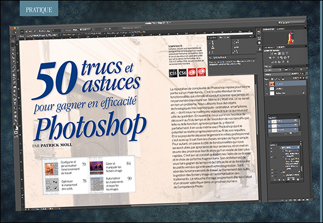The width and height of the screenshot is (323, 223).
Task: Click the stop button in Actions panel
Action: pos(275,179)
